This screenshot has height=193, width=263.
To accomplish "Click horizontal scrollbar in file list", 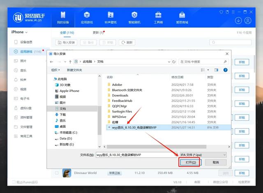I will tap(157, 147).
